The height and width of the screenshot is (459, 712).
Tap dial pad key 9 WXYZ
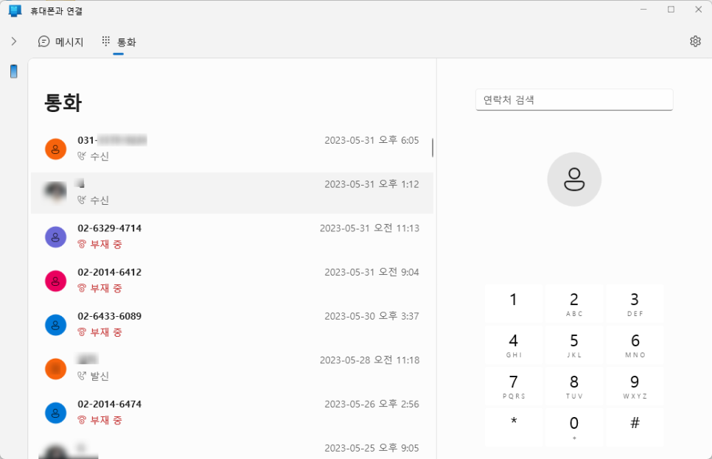point(635,387)
